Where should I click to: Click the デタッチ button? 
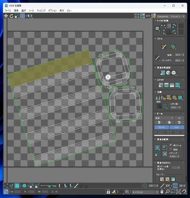coord(161,127)
